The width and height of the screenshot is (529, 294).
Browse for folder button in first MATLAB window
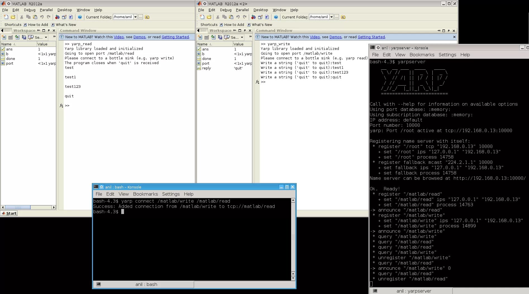pyautogui.click(x=141, y=17)
